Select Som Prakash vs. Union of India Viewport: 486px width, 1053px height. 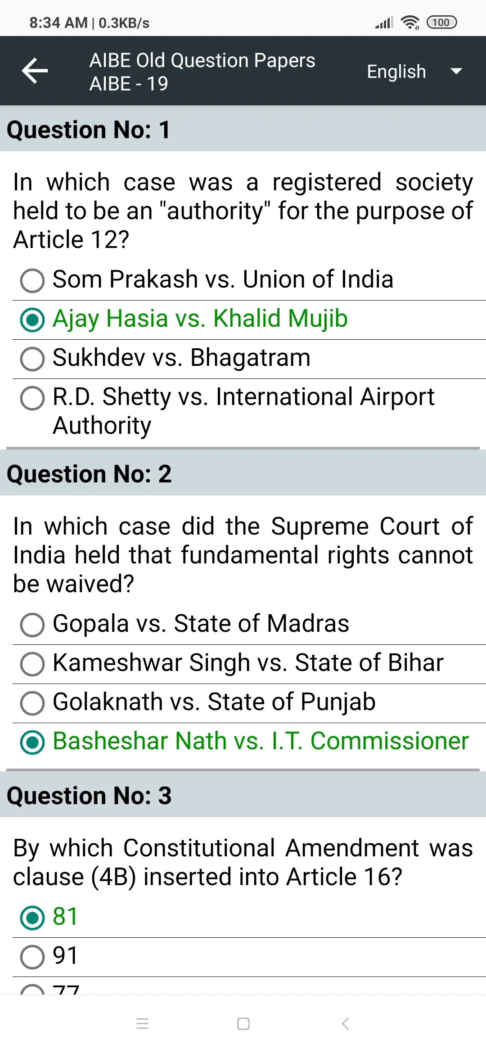tap(249, 280)
